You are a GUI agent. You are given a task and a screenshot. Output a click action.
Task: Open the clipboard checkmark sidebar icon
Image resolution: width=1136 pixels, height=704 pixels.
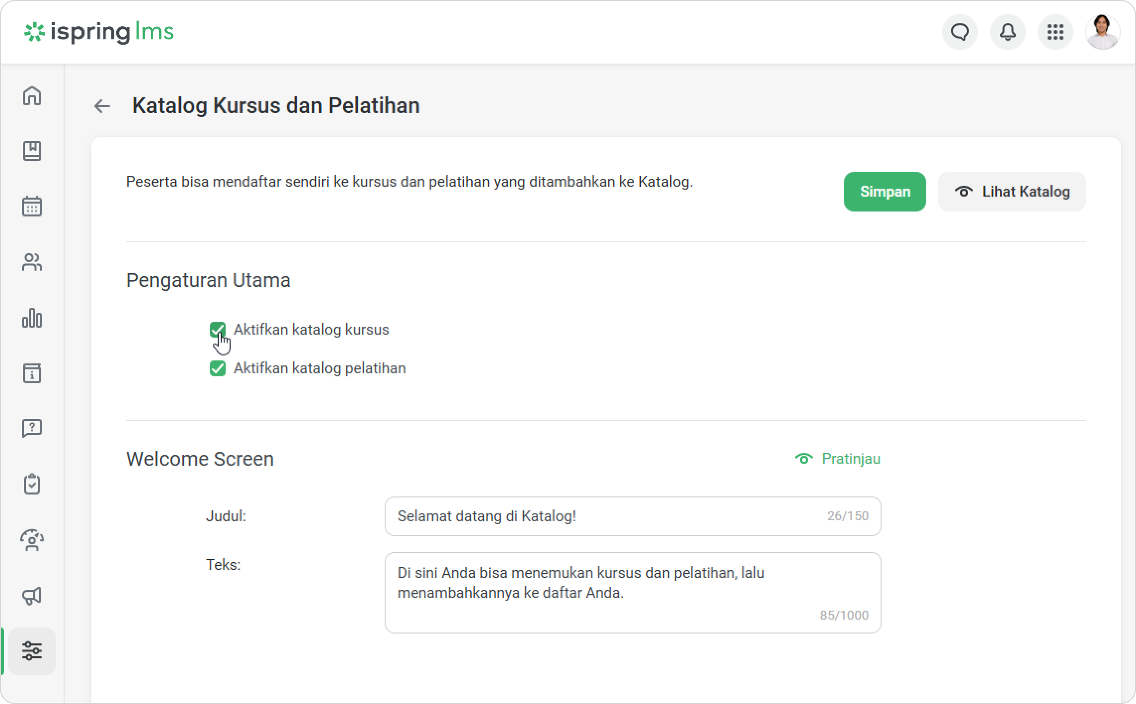pos(32,484)
